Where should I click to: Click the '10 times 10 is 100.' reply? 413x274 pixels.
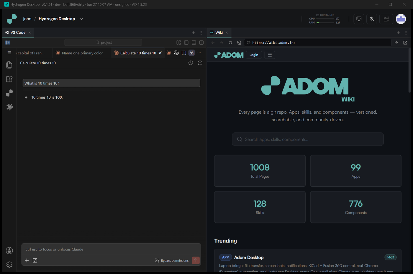[47, 97]
